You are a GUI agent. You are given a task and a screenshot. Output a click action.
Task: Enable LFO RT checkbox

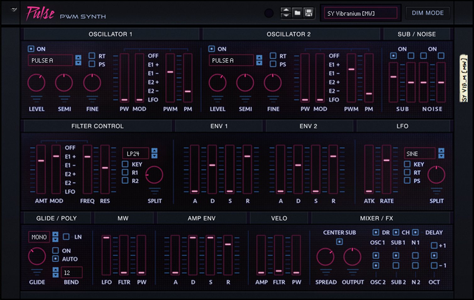point(407,172)
